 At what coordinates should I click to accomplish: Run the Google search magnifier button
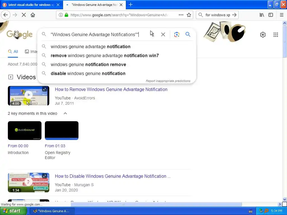[188, 34]
